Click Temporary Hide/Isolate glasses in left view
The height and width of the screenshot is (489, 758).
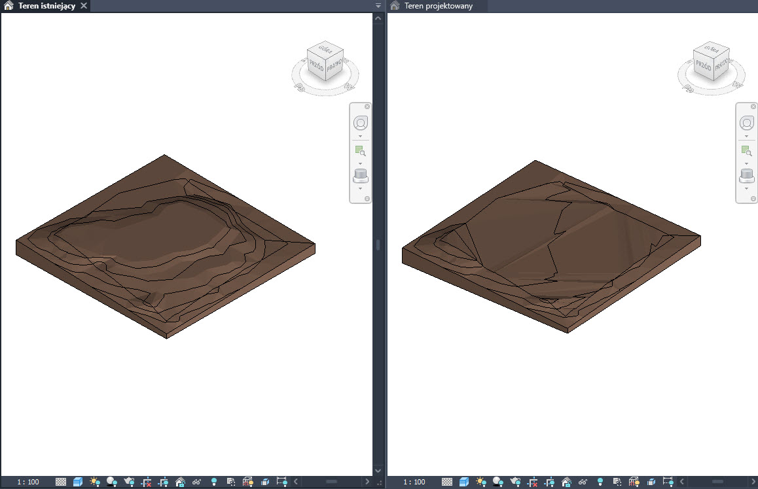[x=196, y=482]
